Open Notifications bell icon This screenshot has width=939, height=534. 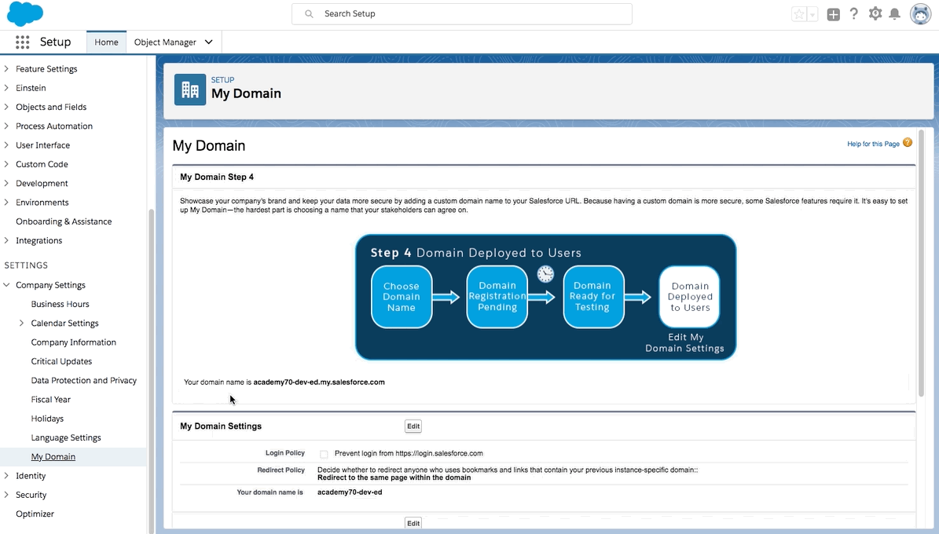pyautogui.click(x=895, y=14)
